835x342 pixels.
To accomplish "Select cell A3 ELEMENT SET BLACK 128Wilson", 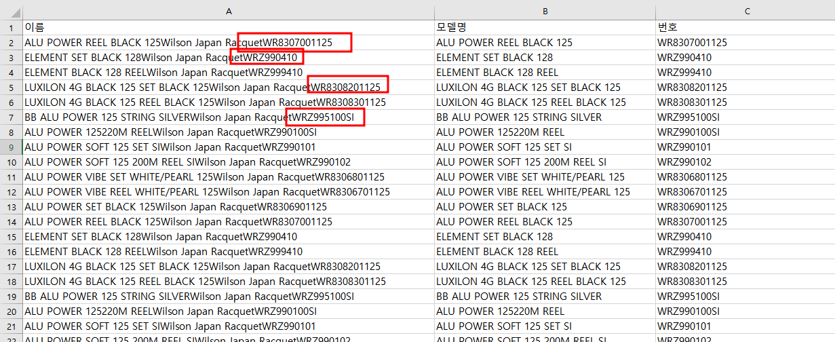I will click(x=229, y=58).
